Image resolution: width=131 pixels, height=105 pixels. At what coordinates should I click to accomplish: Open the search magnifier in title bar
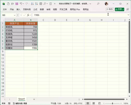[x=98, y=4]
